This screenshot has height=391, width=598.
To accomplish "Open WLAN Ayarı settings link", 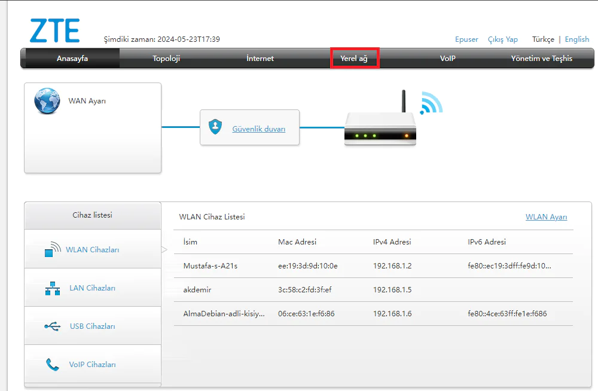I will [x=546, y=217].
